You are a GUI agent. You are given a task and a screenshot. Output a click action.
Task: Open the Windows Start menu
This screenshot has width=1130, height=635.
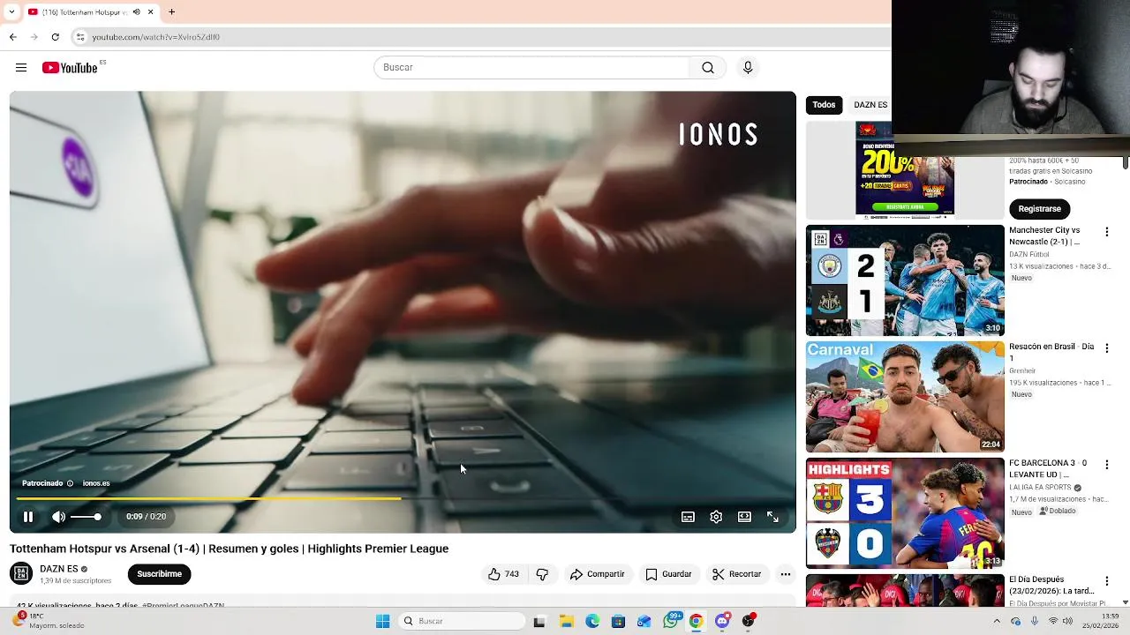[x=382, y=622]
